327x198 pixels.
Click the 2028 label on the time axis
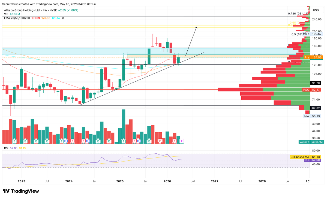(x=262, y=181)
